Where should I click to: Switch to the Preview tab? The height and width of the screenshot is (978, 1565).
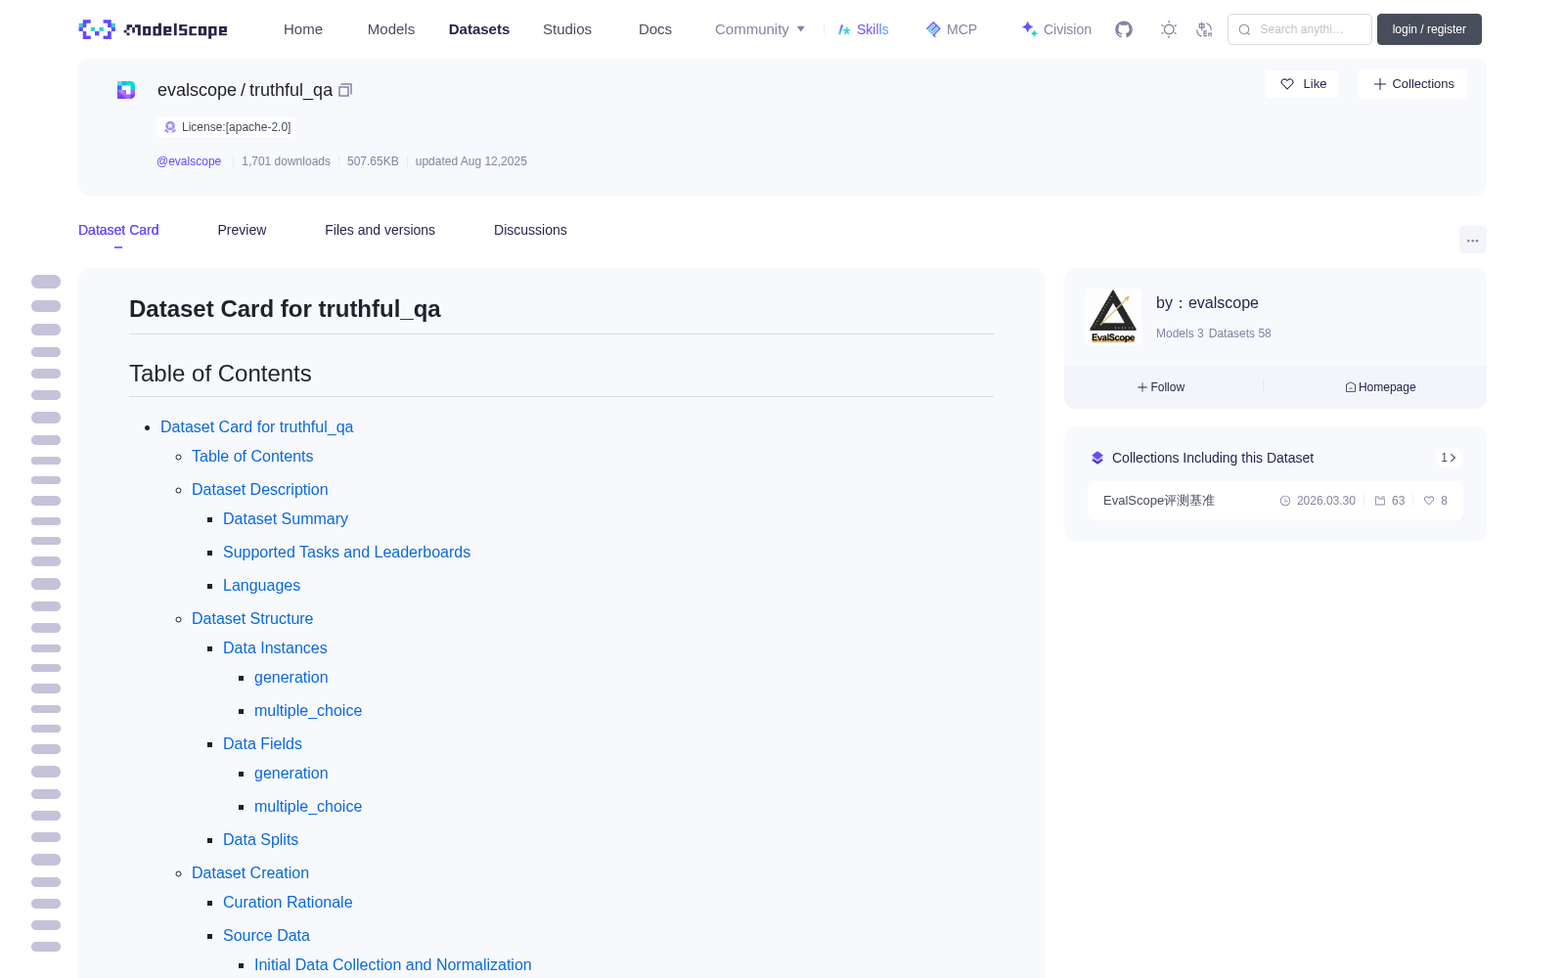(242, 230)
